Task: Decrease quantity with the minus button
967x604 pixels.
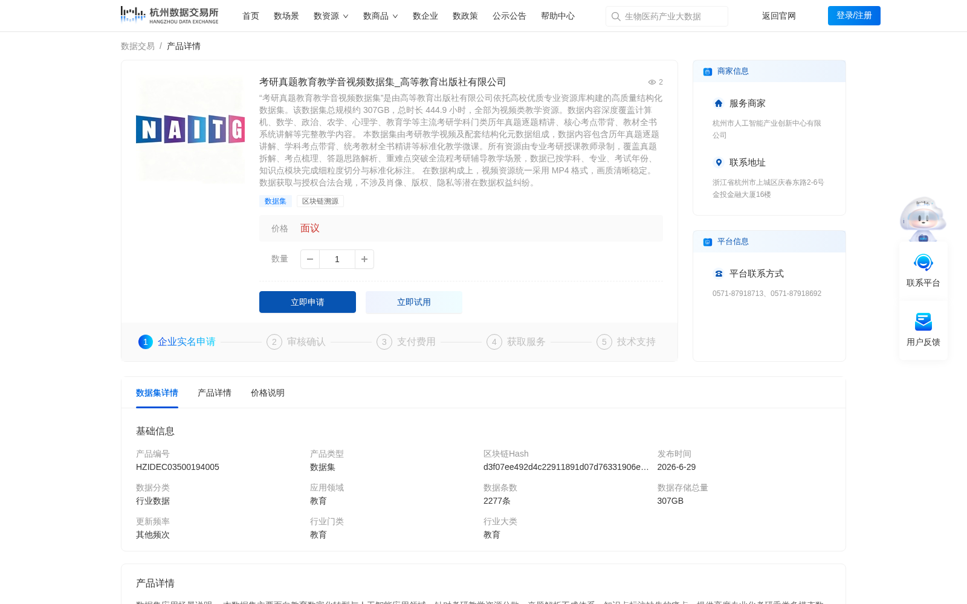Action: coord(310,259)
